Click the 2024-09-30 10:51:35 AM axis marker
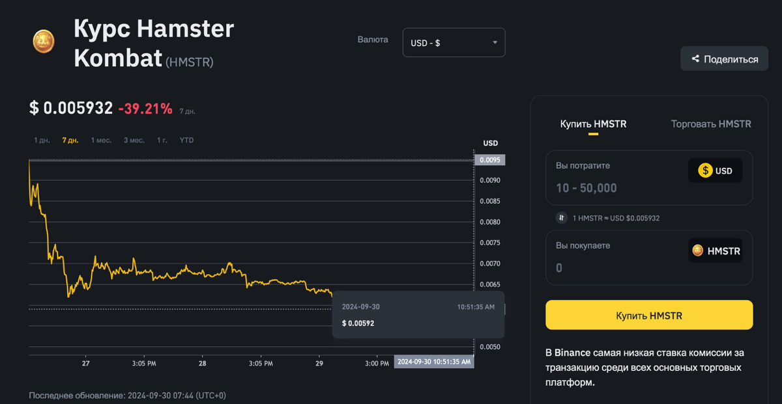782x404 pixels. 434,362
